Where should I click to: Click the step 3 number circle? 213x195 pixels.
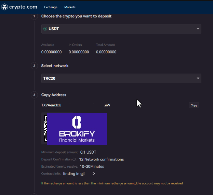(34, 95)
